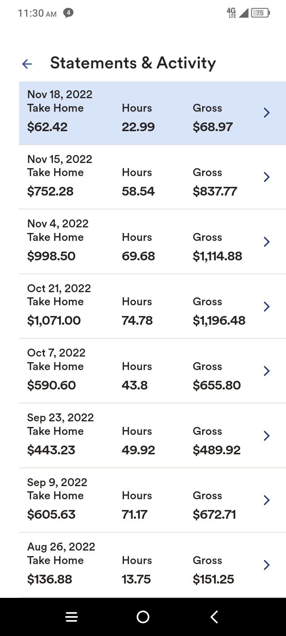Open the Nov 4, 2022 chevron arrow
This screenshot has width=286, height=636.
point(267,242)
